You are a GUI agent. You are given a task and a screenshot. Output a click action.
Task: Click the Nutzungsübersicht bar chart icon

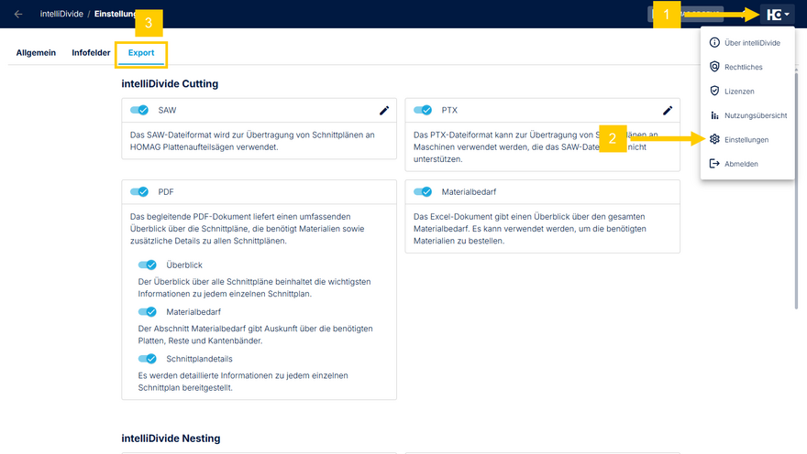(715, 116)
